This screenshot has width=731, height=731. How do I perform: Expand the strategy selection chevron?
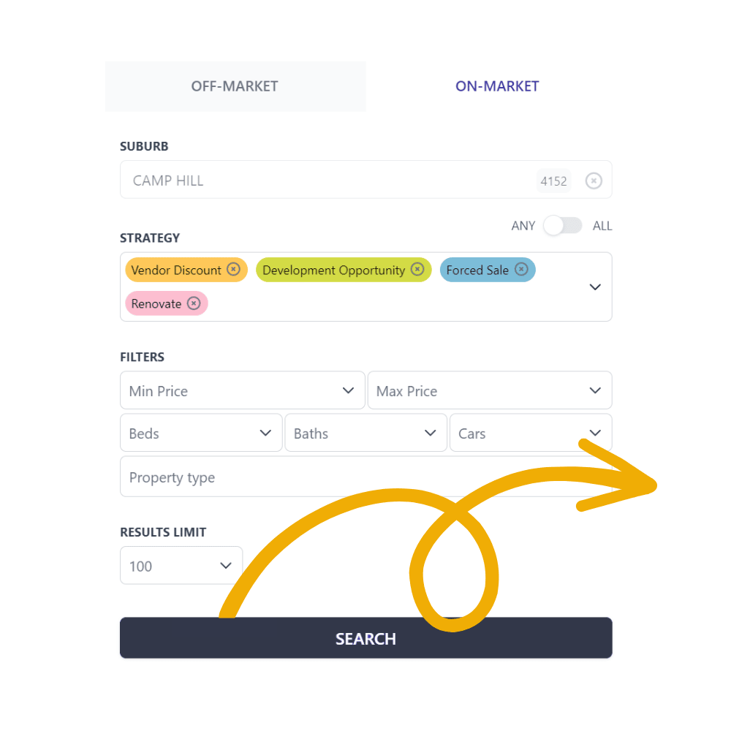coord(595,287)
